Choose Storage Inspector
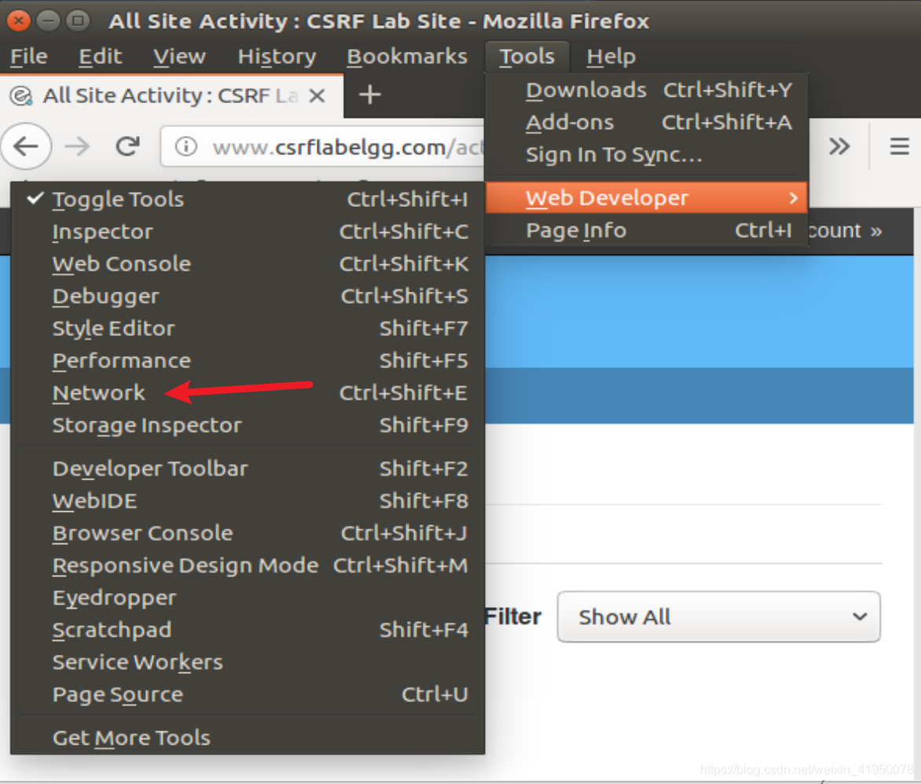This screenshot has height=784, width=921. [x=248, y=425]
